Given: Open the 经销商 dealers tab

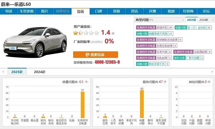Looking at the screenshot, I should coord(188,11).
